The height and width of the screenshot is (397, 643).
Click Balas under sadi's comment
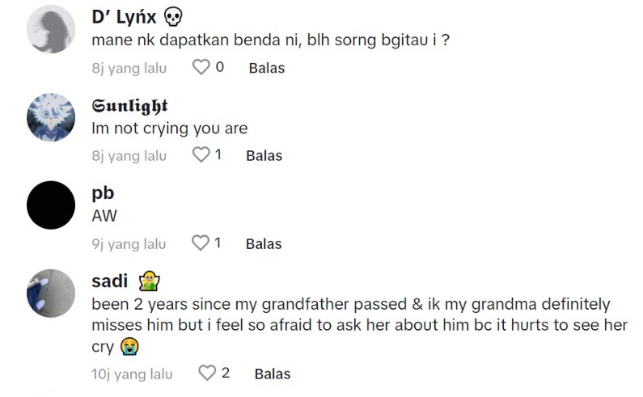tap(272, 374)
